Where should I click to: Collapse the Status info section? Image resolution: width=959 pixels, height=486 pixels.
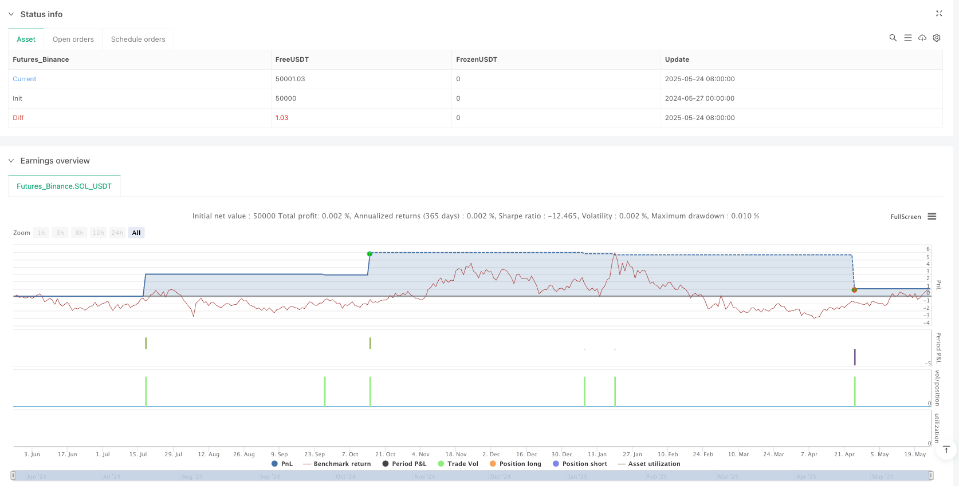[11, 14]
